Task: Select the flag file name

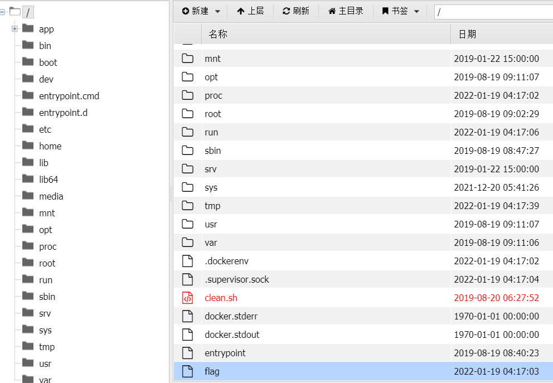Action: click(212, 371)
